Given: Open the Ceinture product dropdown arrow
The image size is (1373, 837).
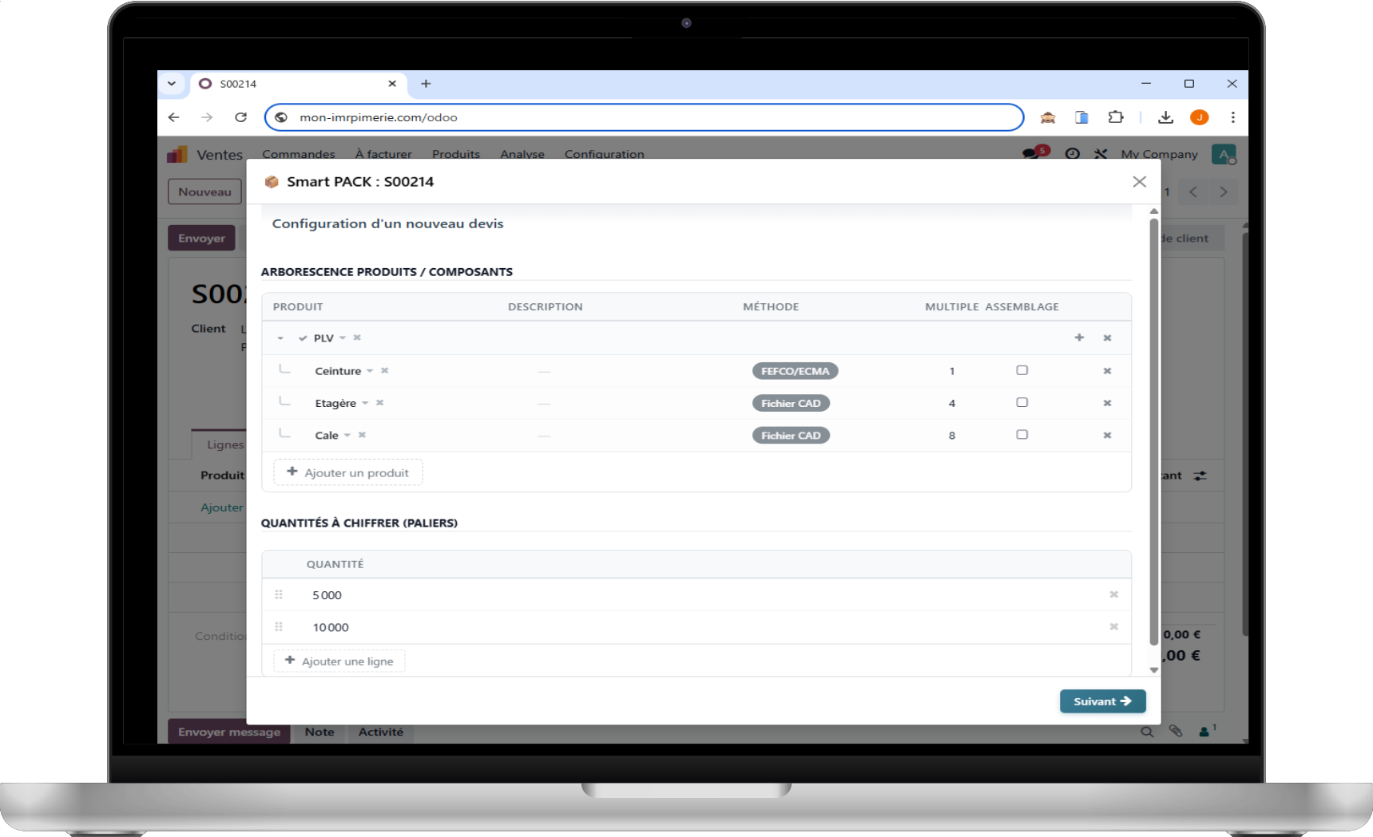Looking at the screenshot, I should pyautogui.click(x=370, y=371).
